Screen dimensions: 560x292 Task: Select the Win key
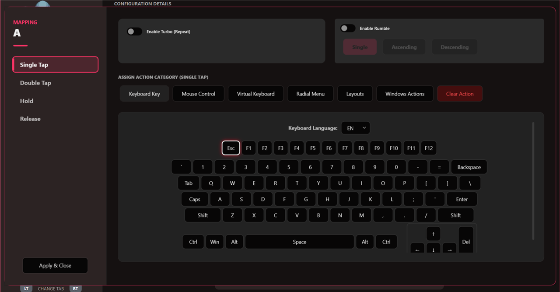point(214,242)
